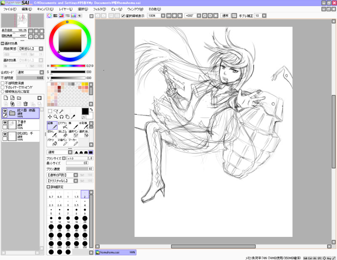
Task: Hide the 銃火器 線画 layer folder
Action: (5, 111)
